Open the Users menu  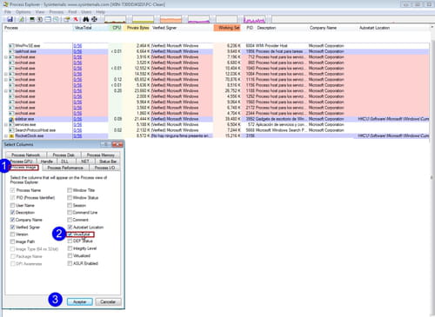pyautogui.click(x=86, y=12)
